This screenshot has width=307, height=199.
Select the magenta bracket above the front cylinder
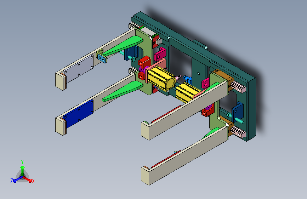[x=160, y=54]
